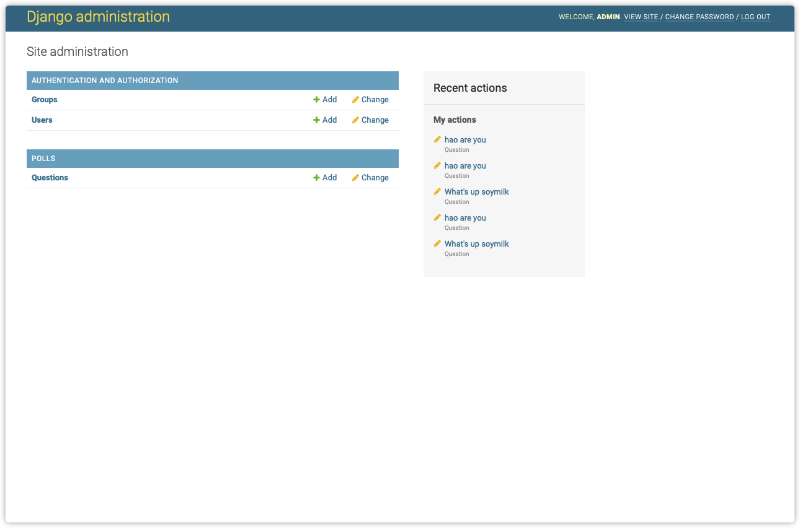Screen dimensions: 800x528
Task: Open the Change Password link
Action: tap(699, 17)
